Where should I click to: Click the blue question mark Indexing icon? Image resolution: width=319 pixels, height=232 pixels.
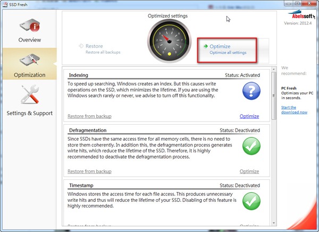click(x=251, y=91)
